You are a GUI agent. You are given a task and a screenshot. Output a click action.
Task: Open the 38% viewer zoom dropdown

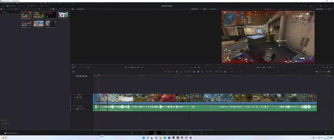[x=205, y=9]
